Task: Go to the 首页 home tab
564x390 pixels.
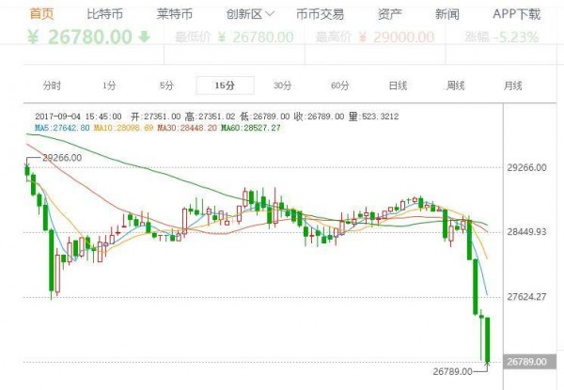Action: pyautogui.click(x=42, y=14)
